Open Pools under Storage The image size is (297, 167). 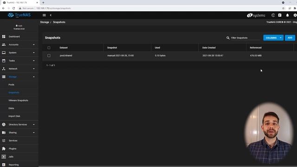[11, 84]
